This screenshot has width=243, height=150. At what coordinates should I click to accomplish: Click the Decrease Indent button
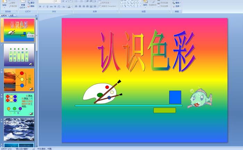pyautogui.click(x=87, y=1)
